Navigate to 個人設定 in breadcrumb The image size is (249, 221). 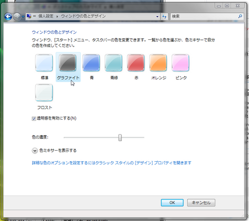(x=46, y=16)
